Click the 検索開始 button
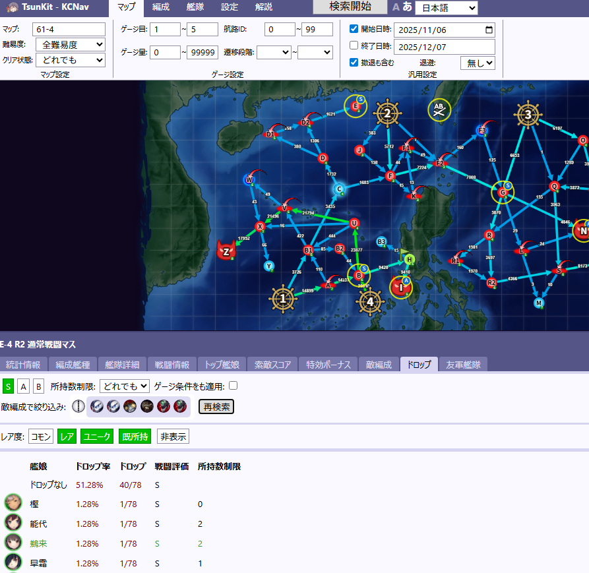 point(350,7)
